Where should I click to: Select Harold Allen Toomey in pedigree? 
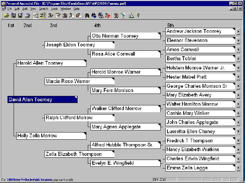[51, 63]
